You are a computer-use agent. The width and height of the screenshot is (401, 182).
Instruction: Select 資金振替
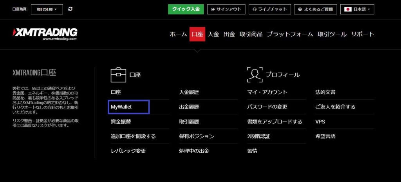pos(121,121)
